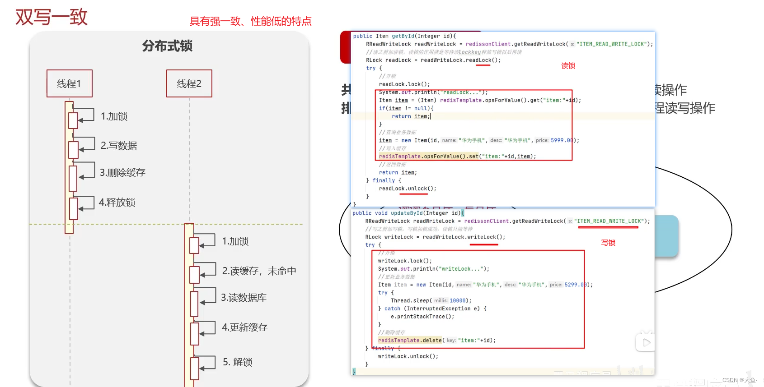This screenshot has width=764, height=387.
Task: Click the item = new Item price 5999.00 line
Action: click(479, 140)
